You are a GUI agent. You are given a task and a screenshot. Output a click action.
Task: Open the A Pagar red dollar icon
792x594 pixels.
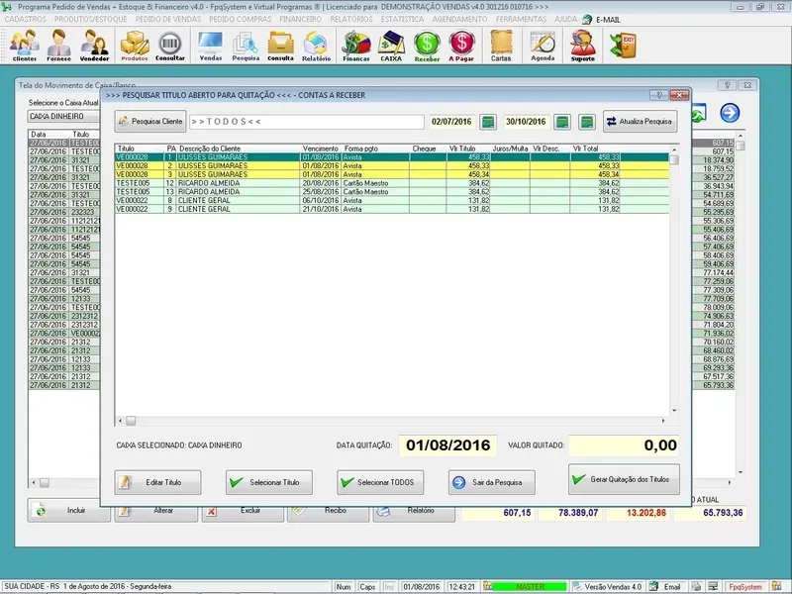(461, 45)
